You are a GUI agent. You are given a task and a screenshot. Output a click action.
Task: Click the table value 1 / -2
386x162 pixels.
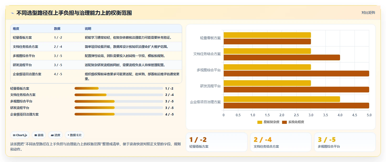[x=58, y=38]
